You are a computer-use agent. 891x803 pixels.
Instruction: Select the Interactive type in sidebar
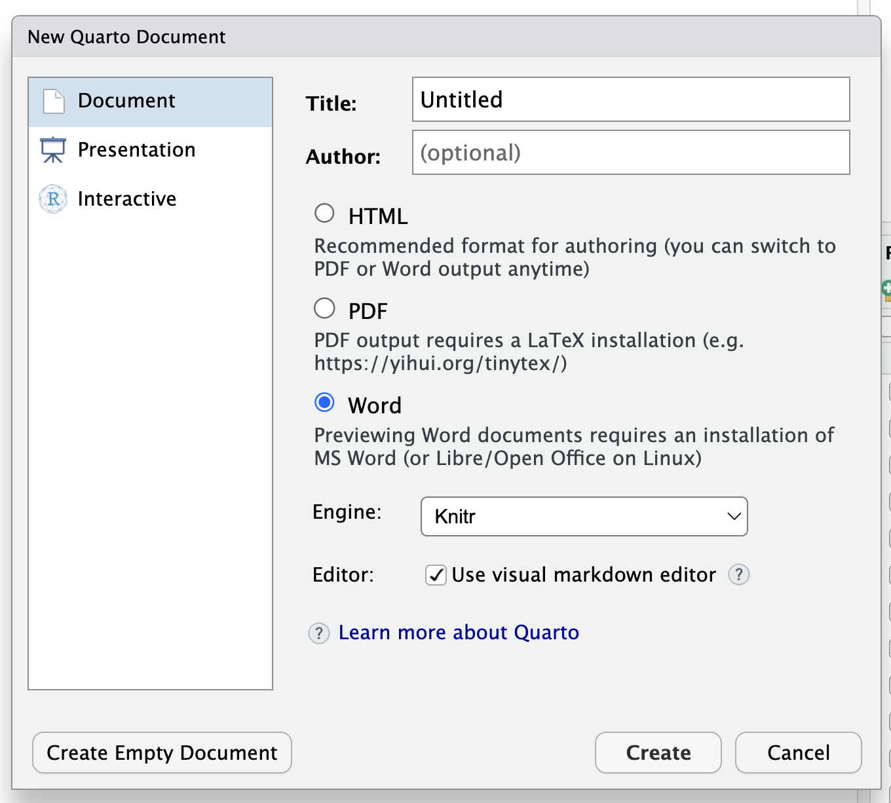pyautogui.click(x=150, y=199)
